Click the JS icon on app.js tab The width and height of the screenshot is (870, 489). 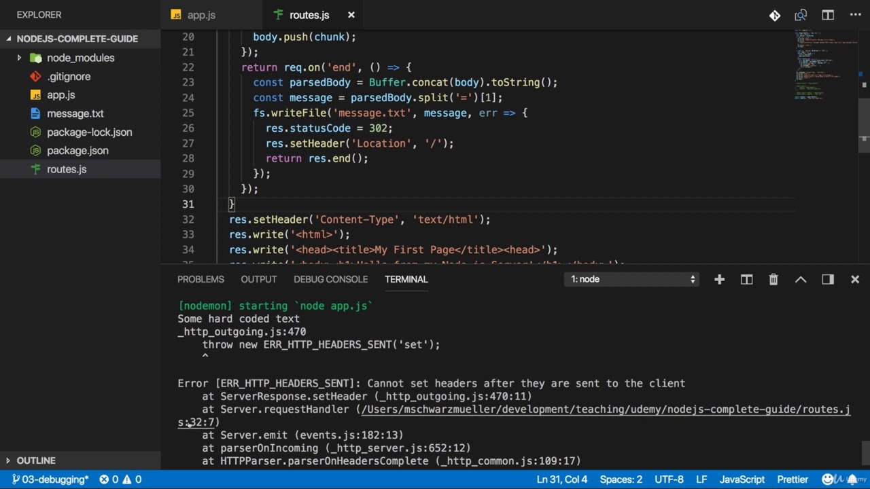176,15
